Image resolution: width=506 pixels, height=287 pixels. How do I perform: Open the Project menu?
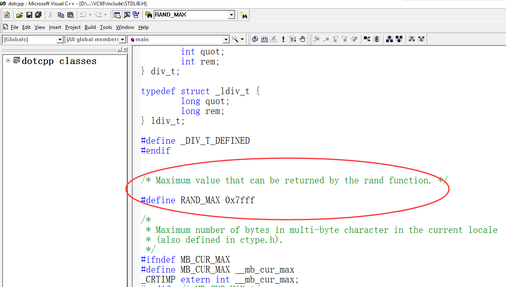(73, 27)
